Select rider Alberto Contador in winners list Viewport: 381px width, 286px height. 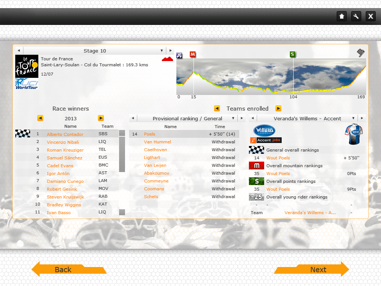click(65, 134)
